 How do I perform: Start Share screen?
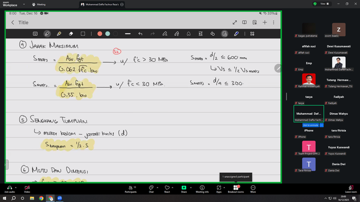click(x=184, y=189)
